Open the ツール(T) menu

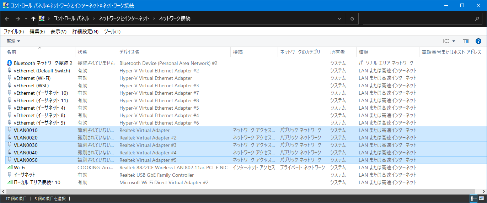[x=112, y=32]
